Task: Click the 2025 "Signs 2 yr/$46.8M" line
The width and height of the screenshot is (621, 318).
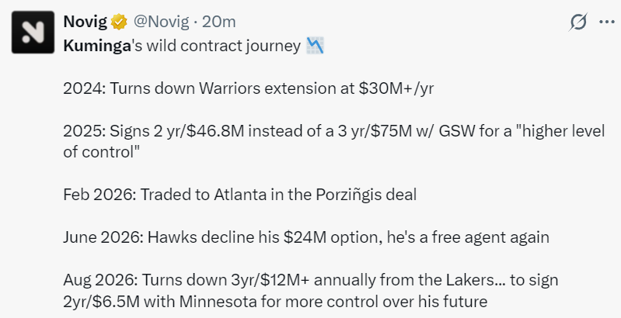Action: [334, 141]
